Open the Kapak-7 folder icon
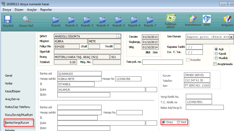This screenshot has width=234, height=131. [150, 20]
